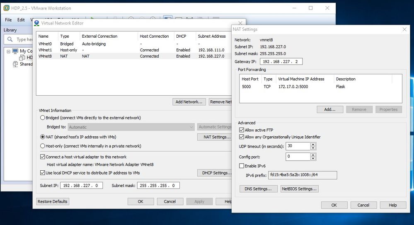Select the My Computer monitor icon
This screenshot has height=225, width=414.
[15, 51]
